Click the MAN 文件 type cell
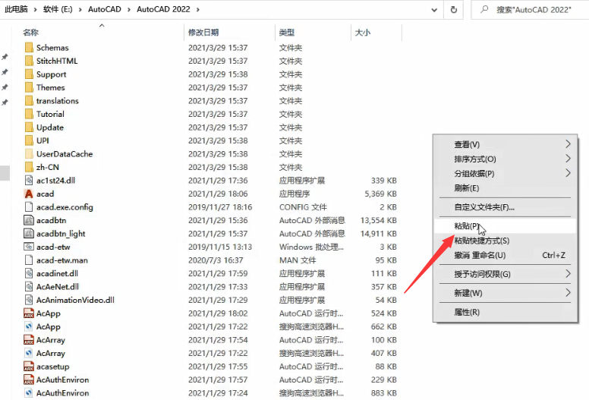Viewport: 589px width, 400px height. click(x=298, y=260)
